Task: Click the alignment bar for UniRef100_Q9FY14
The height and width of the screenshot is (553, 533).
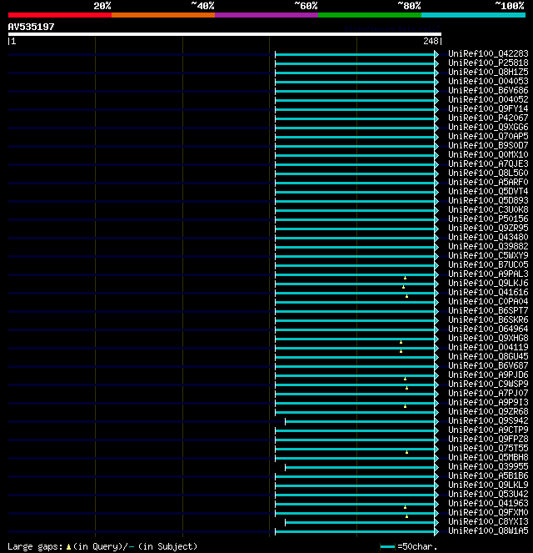Action: (355, 109)
